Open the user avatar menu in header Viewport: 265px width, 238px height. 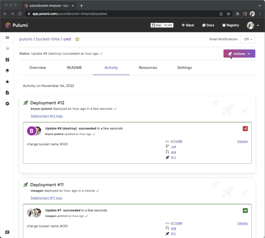point(253,25)
